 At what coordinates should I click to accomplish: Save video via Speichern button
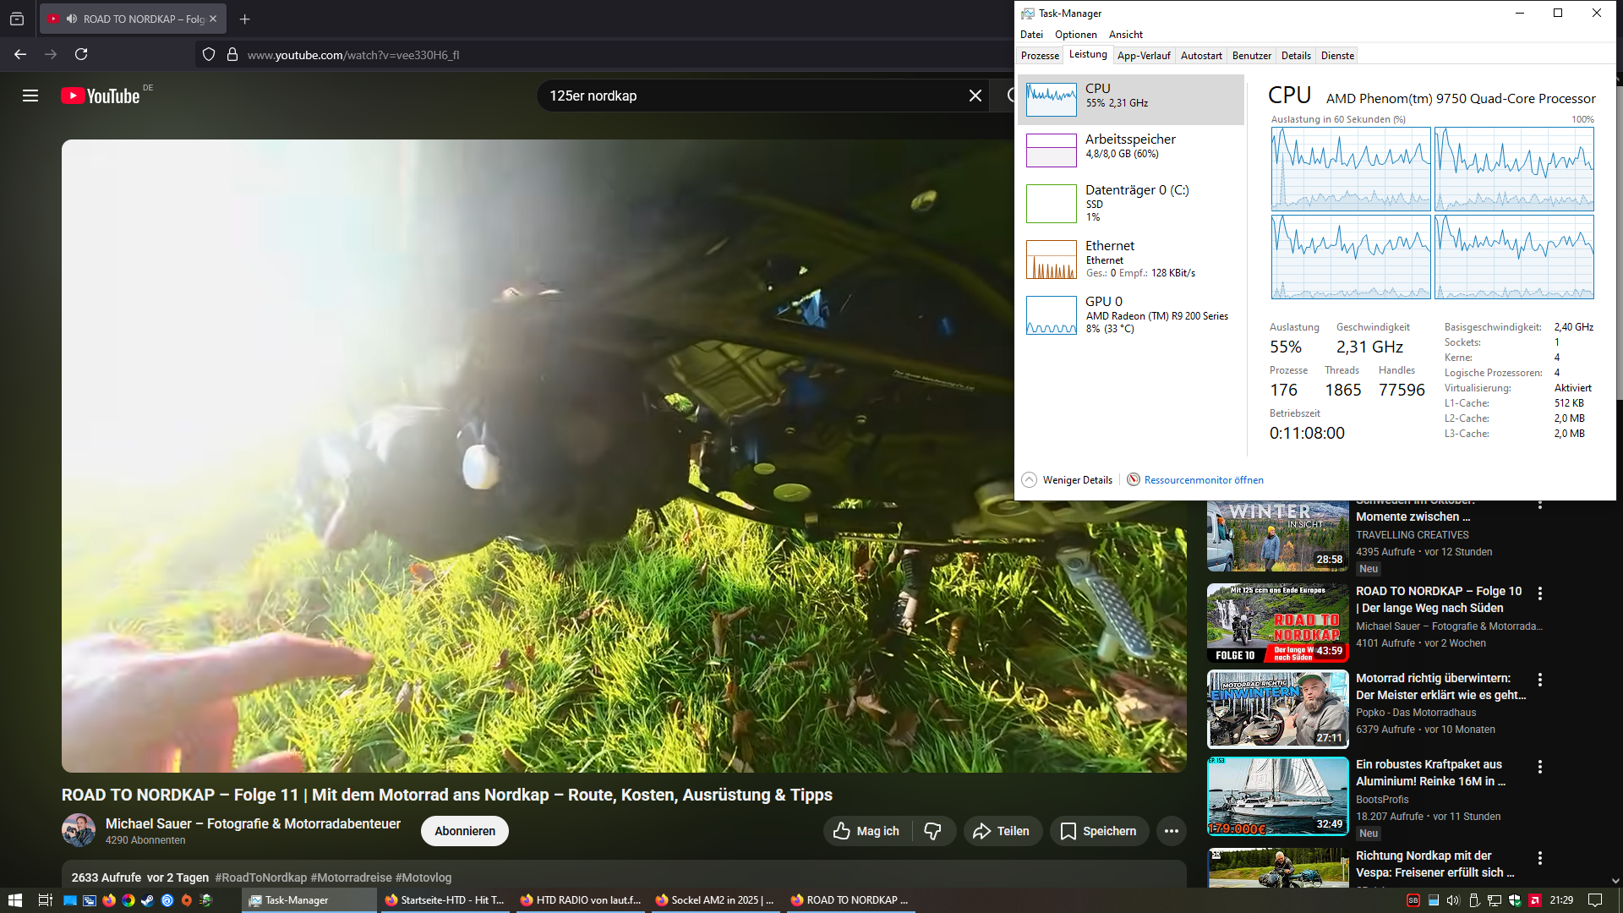[1099, 831]
